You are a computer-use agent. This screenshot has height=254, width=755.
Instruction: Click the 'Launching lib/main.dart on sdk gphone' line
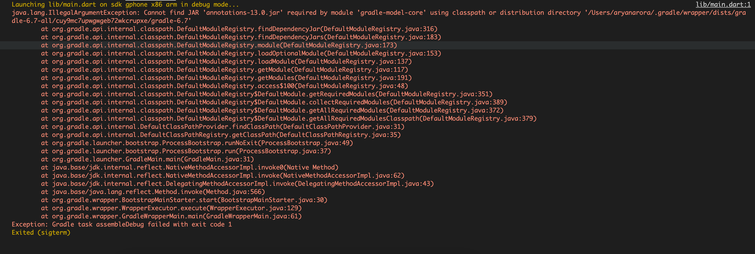[125, 5]
